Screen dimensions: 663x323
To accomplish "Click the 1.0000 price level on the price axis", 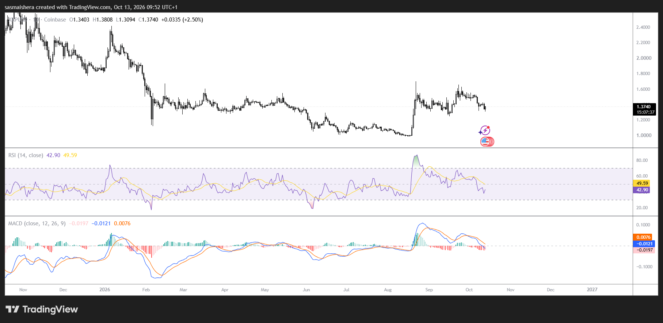I will [x=644, y=135].
